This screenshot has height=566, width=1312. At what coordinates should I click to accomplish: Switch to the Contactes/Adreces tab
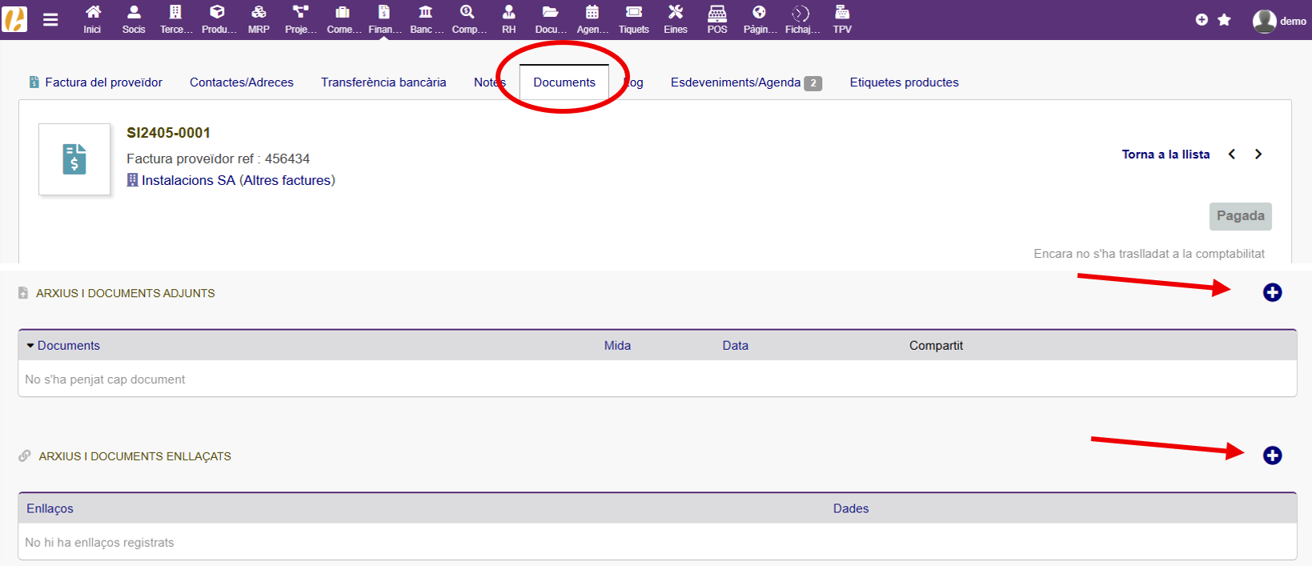tap(241, 82)
